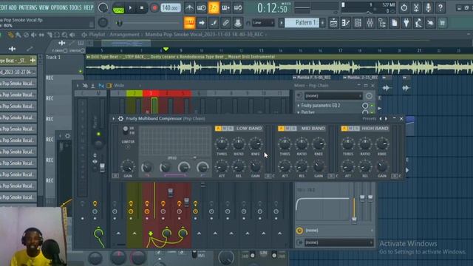This screenshot has height=266, width=473.
Task: Select mixer track 3 header
Action: tap(151, 94)
